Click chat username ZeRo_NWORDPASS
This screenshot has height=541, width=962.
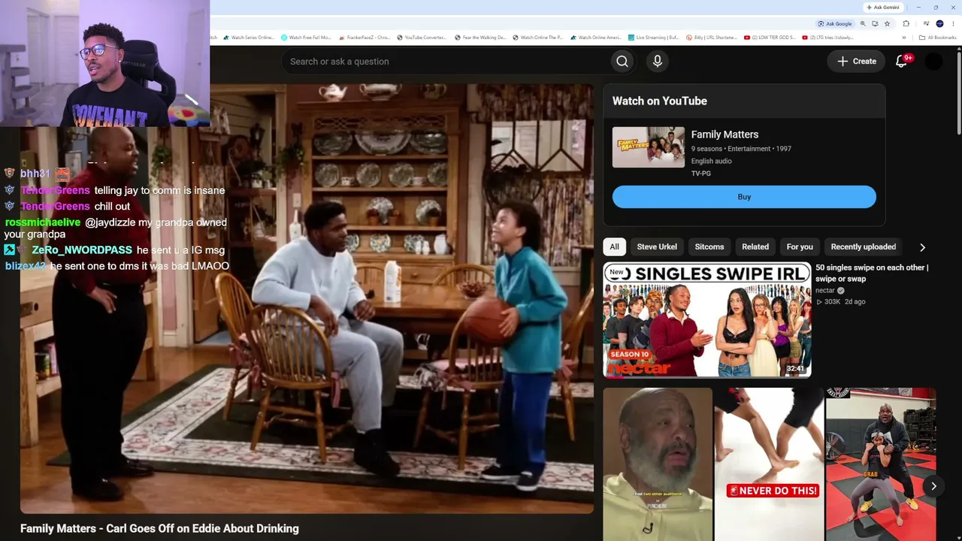[x=82, y=250]
